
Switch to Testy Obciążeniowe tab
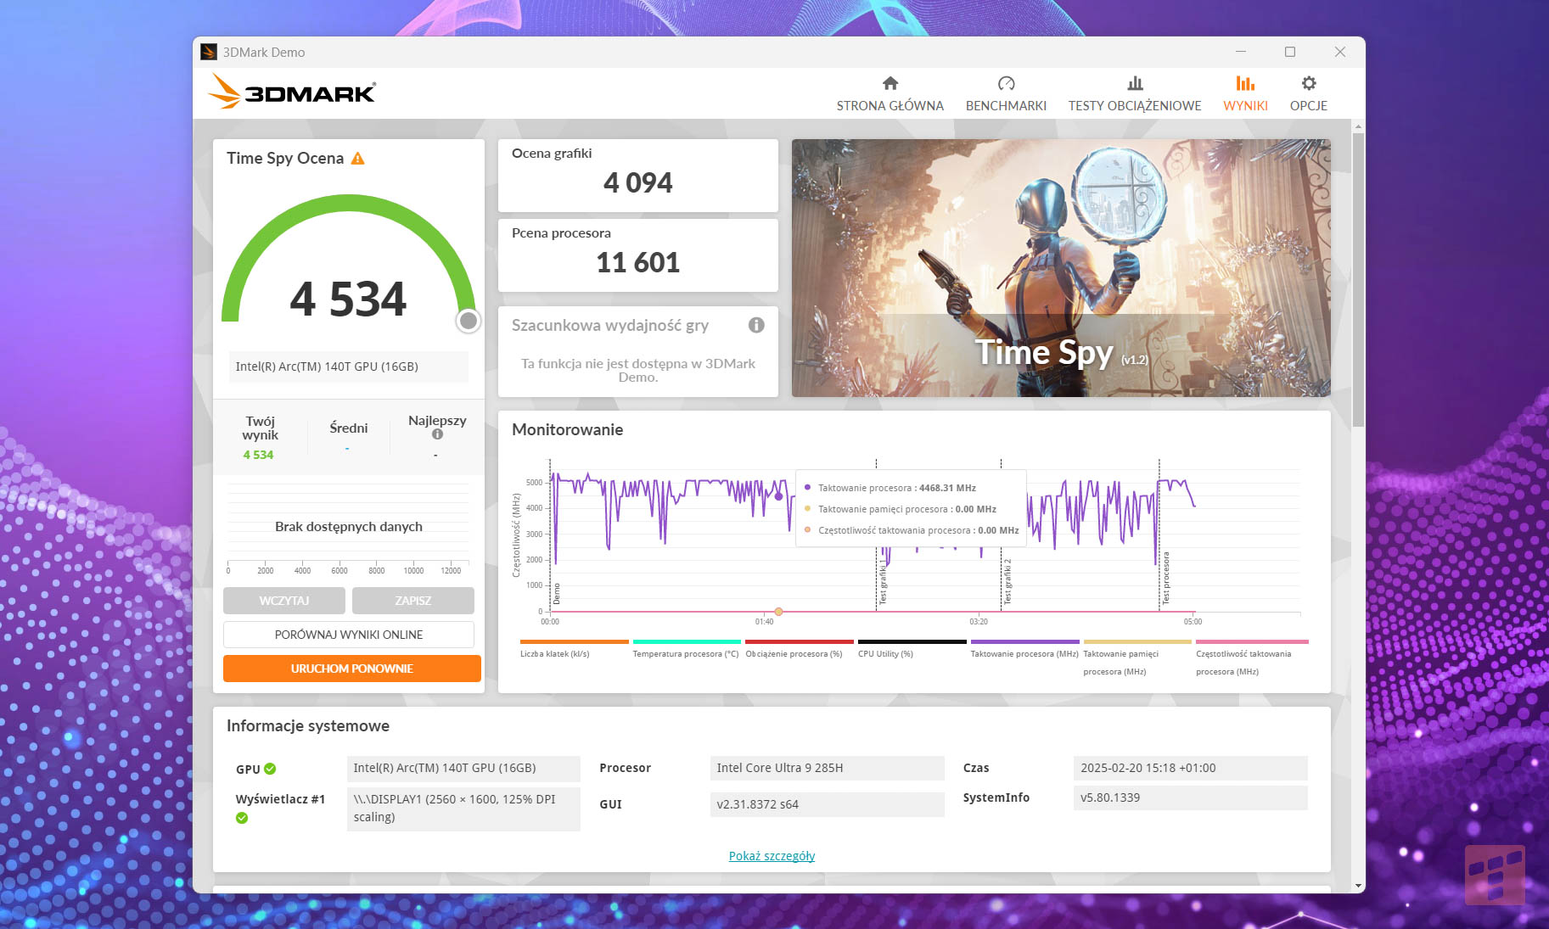(x=1135, y=94)
